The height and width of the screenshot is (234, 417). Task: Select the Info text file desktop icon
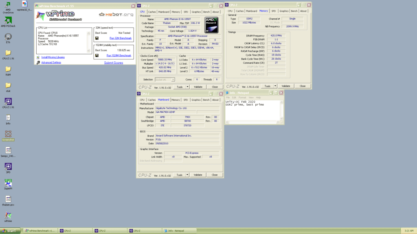pyautogui.click(x=8, y=120)
